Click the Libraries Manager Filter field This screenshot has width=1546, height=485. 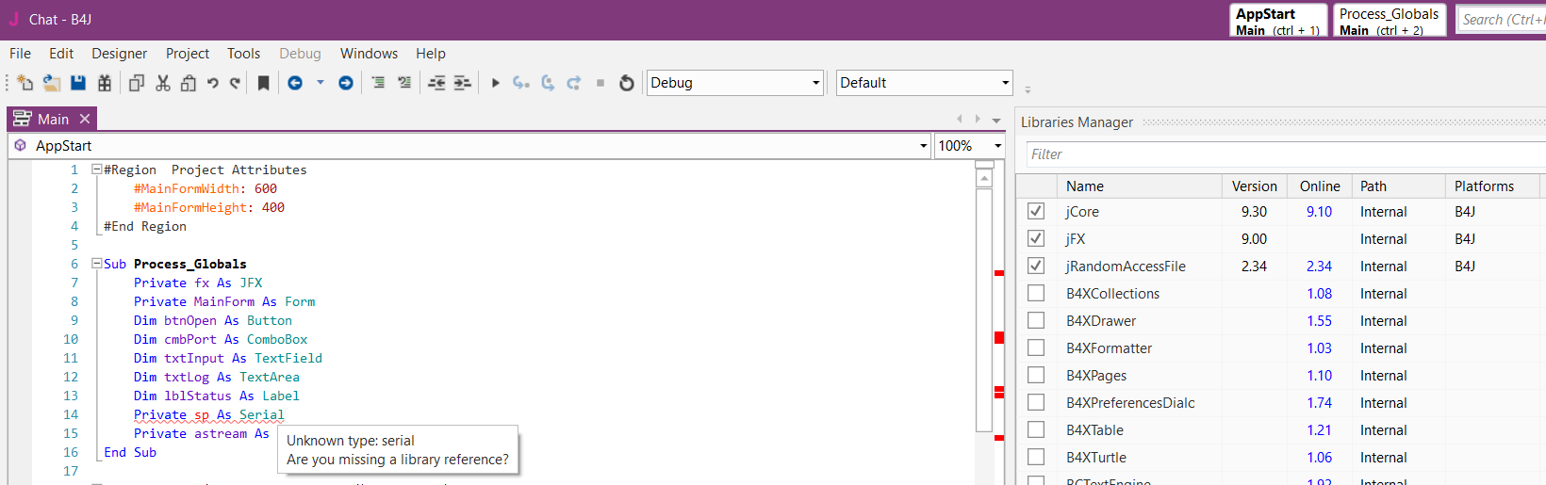pyautogui.click(x=1286, y=154)
